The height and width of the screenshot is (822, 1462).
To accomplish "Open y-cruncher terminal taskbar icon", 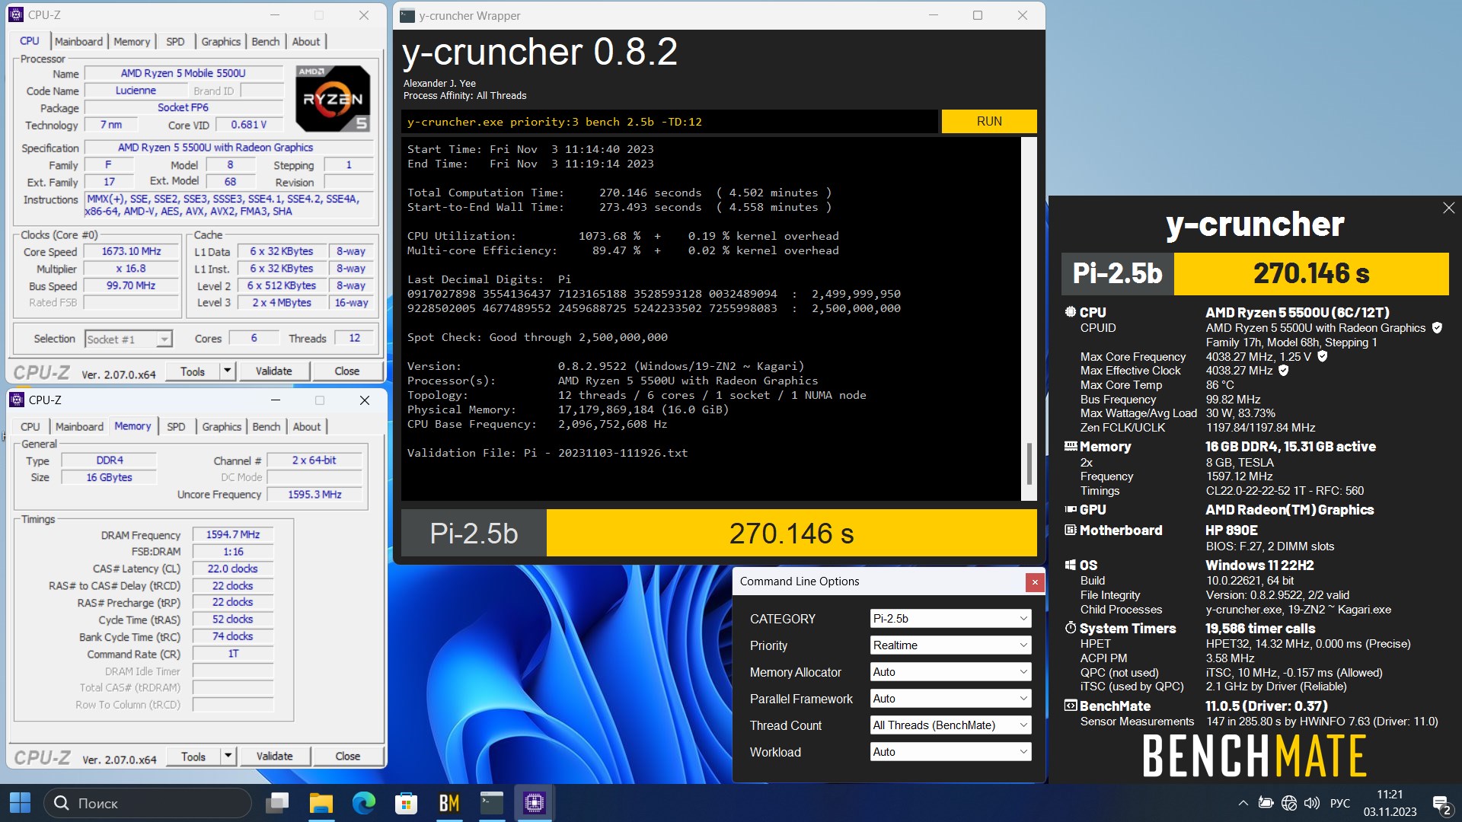I will click(x=492, y=803).
